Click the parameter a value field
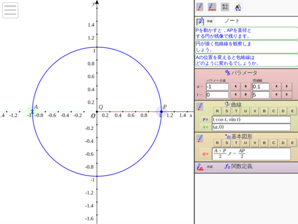Screen dimensions: 298x224 [x=217, y=86]
